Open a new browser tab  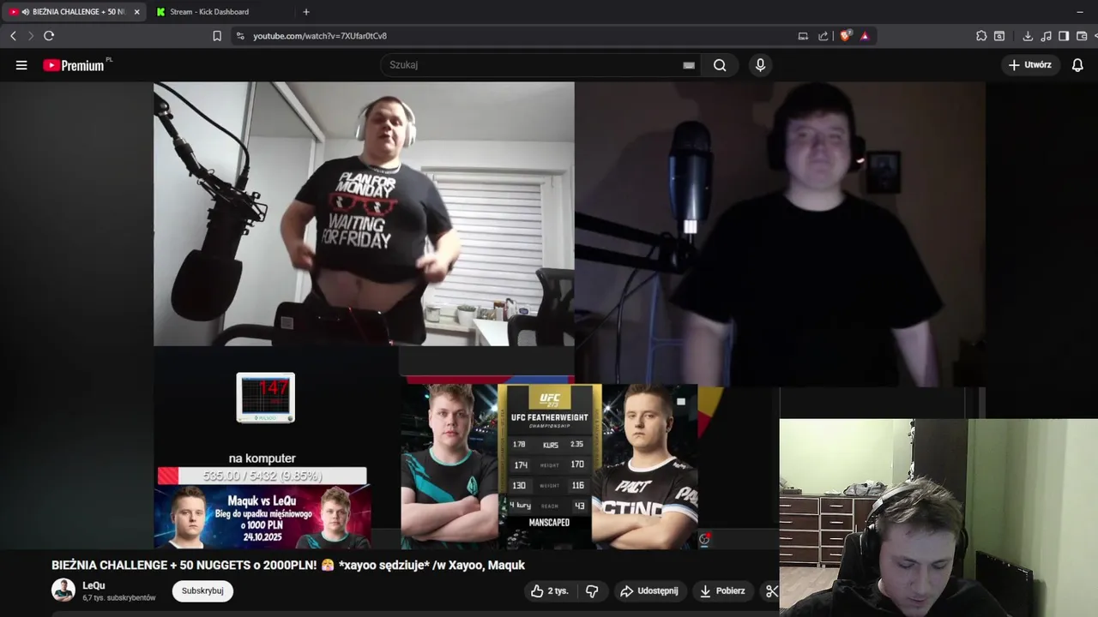[306, 12]
